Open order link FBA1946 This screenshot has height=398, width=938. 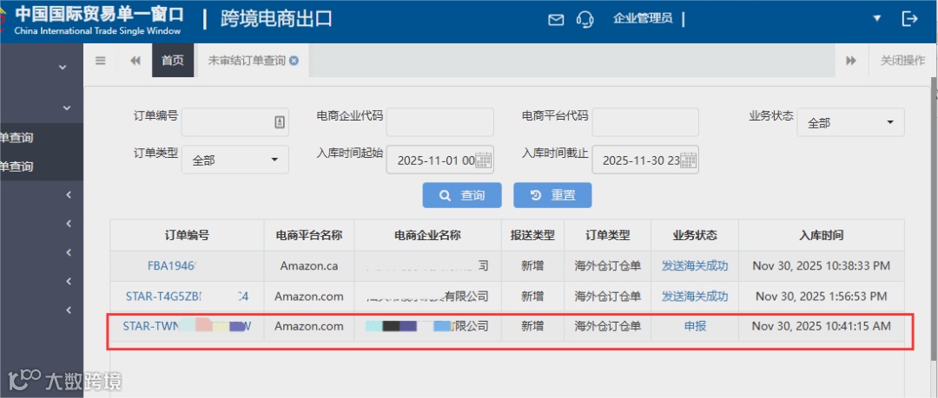coord(172,266)
